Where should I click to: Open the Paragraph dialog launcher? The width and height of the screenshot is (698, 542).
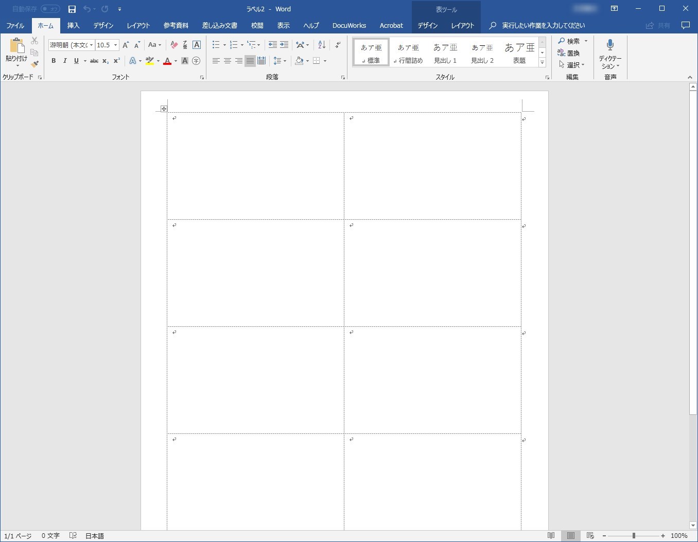tap(343, 77)
